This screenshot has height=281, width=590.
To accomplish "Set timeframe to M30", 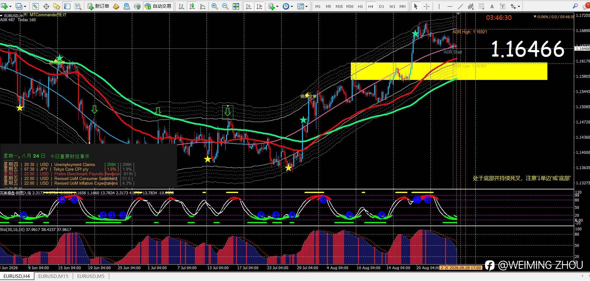I will (350, 6).
